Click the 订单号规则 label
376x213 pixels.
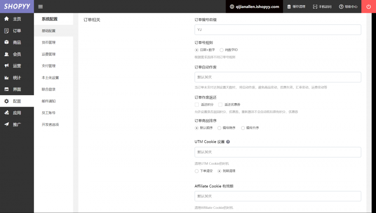point(204,43)
